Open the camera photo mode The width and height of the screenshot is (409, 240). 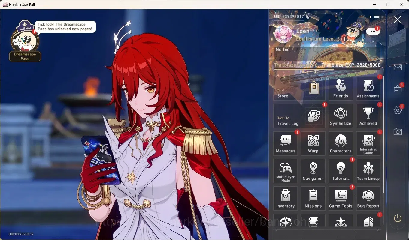(398, 131)
